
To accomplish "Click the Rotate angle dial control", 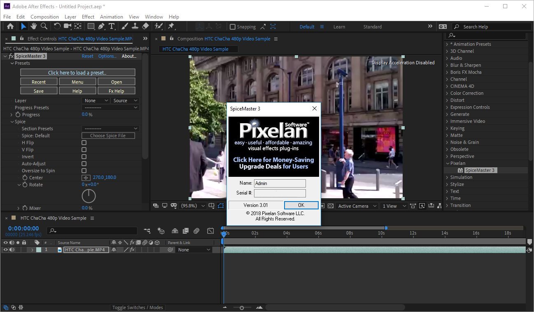I will click(x=89, y=196).
